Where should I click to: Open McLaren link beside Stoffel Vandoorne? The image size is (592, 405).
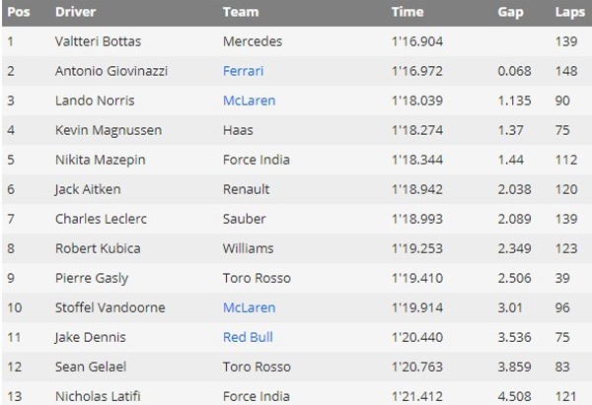pos(249,307)
